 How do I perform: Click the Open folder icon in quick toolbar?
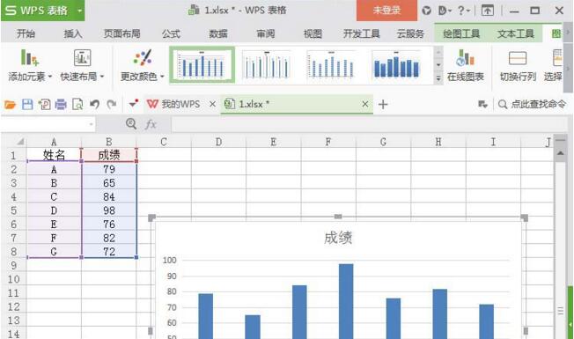click(10, 105)
